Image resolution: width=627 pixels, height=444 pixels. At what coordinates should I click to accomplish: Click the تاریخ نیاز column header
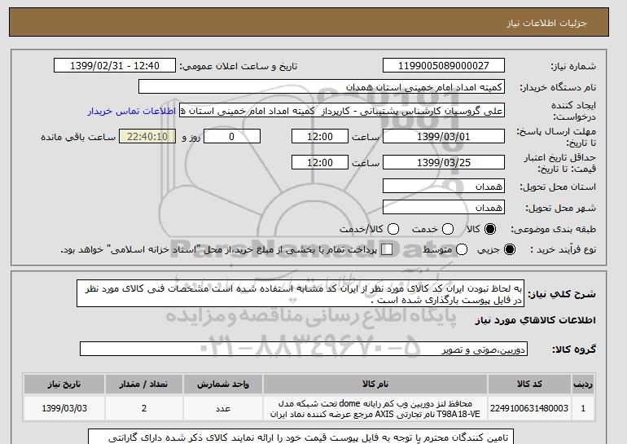pyautogui.click(x=64, y=384)
